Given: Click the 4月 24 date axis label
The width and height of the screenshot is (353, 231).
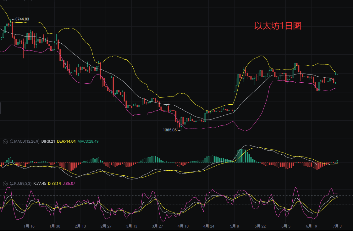Looking at the screenshot, I should point(209,226).
